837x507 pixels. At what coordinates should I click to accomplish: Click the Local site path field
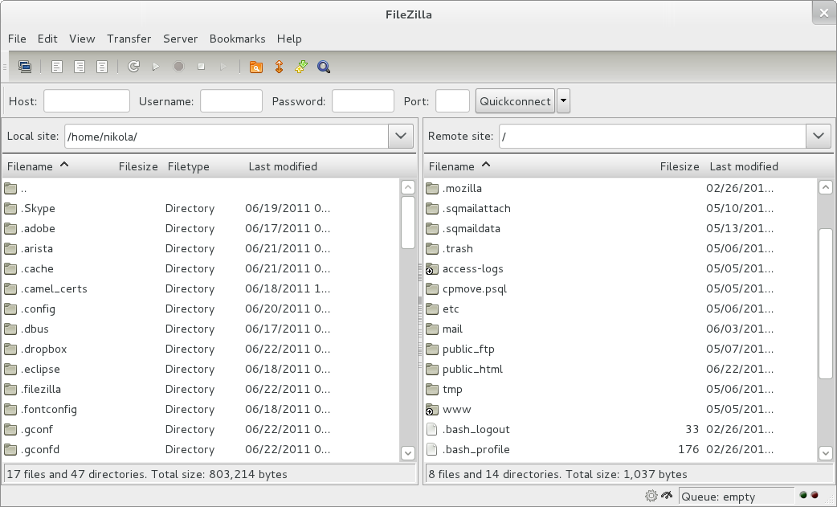(x=227, y=136)
